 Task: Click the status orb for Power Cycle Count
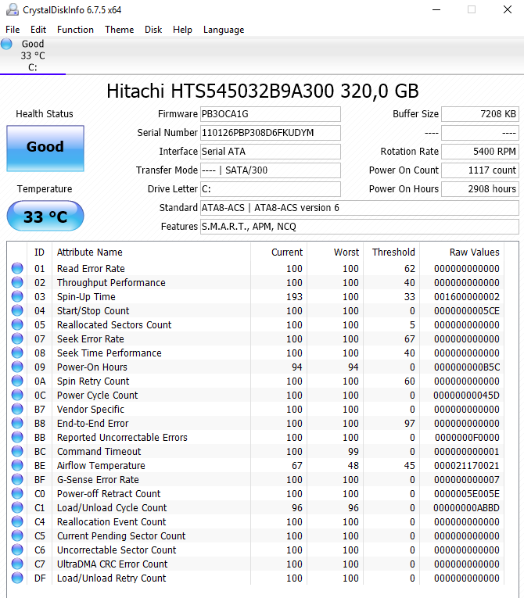[17, 395]
